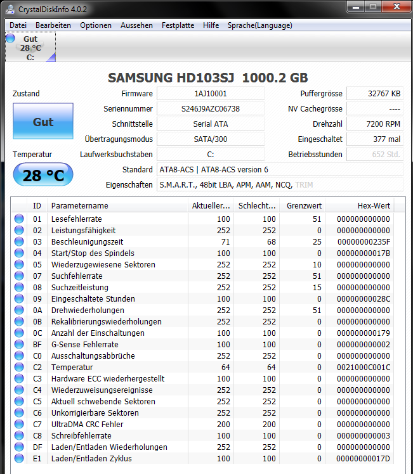Click the status orb for Wiederzugewiesene Sektoren
This screenshot has height=474, width=413.
tap(19, 264)
